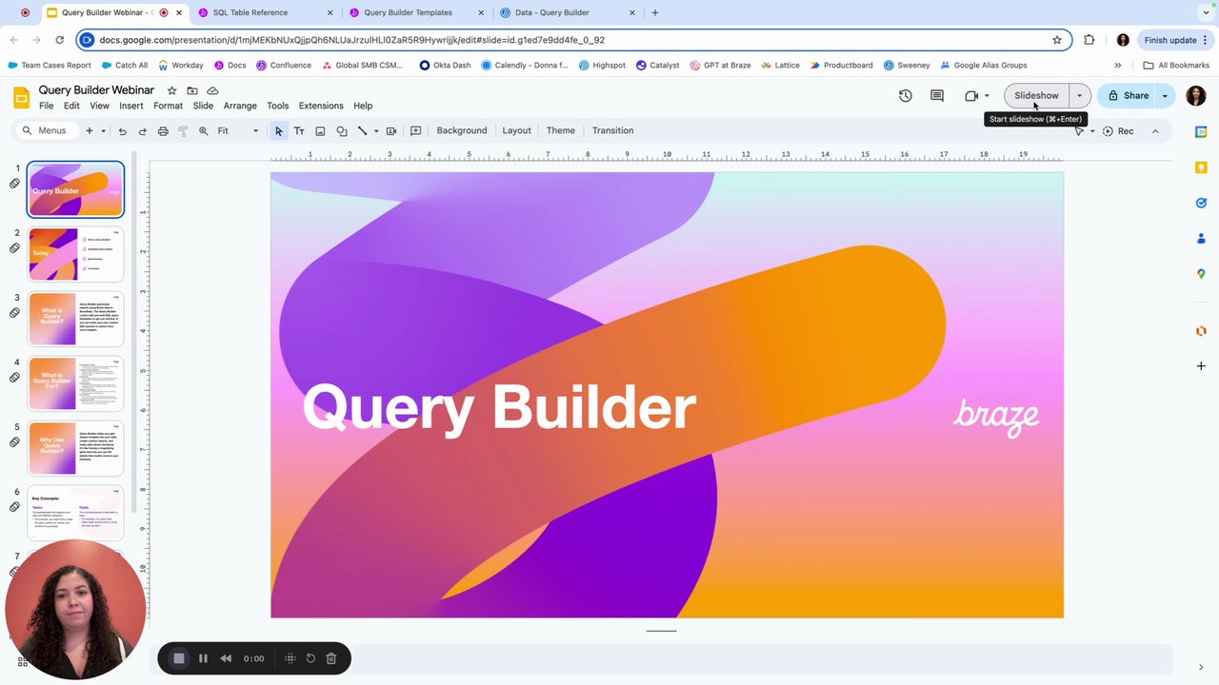Open version history clock icon
This screenshot has width=1219, height=685.
point(905,95)
